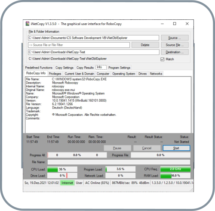This screenshot has height=211, width=215.
Task: Click the RAM Load bar
Action: (x=175, y=176)
